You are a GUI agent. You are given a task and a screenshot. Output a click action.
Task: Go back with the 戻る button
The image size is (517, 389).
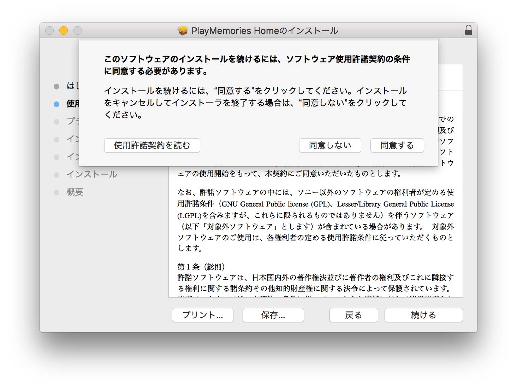click(353, 315)
